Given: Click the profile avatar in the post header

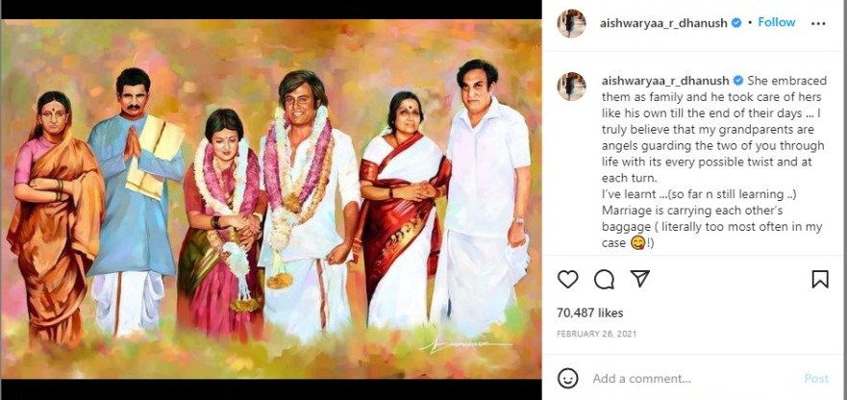Looking at the screenshot, I should pos(571,23).
